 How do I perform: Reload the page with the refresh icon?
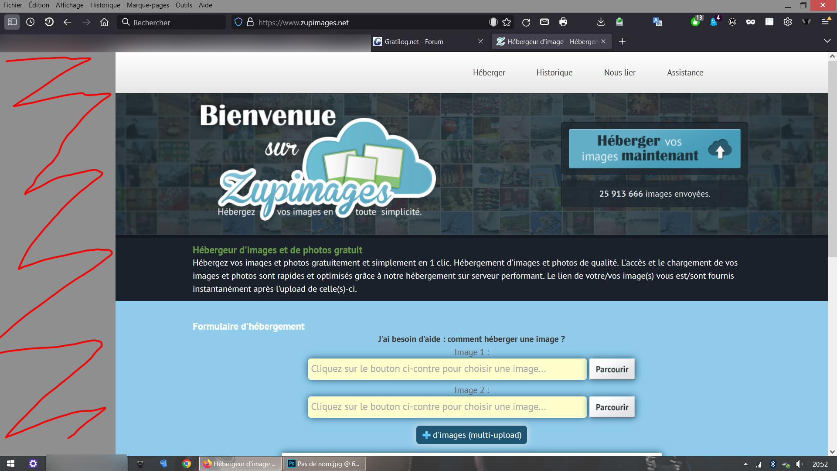pyautogui.click(x=526, y=22)
